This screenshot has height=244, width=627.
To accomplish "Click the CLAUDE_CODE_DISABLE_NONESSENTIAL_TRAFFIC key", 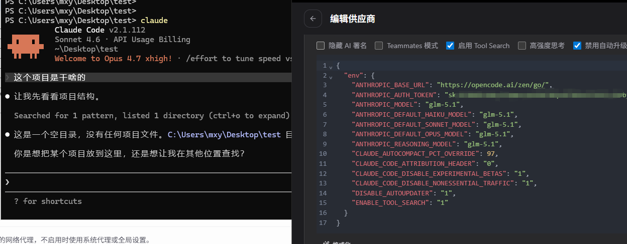I will click(x=433, y=183).
